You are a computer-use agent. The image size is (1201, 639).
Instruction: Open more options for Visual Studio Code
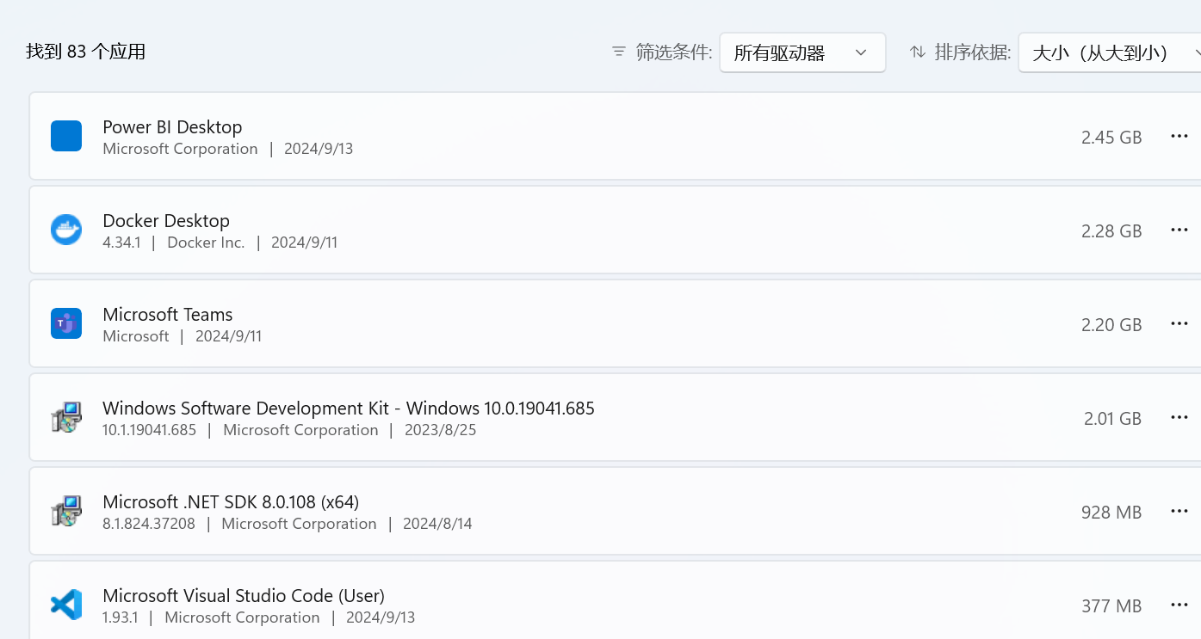[1179, 605]
